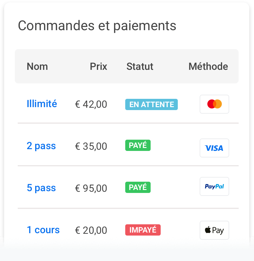The height and width of the screenshot is (261, 254).
Task: Click the Visa payment method icon
Action: (214, 148)
